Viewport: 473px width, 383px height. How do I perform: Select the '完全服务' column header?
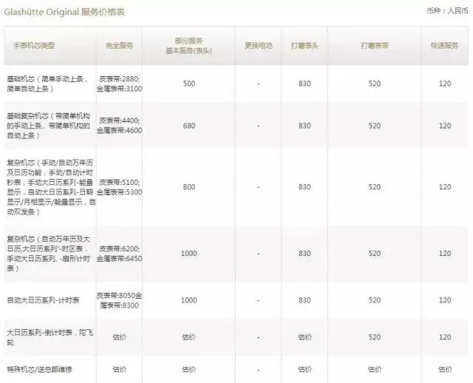click(x=120, y=46)
